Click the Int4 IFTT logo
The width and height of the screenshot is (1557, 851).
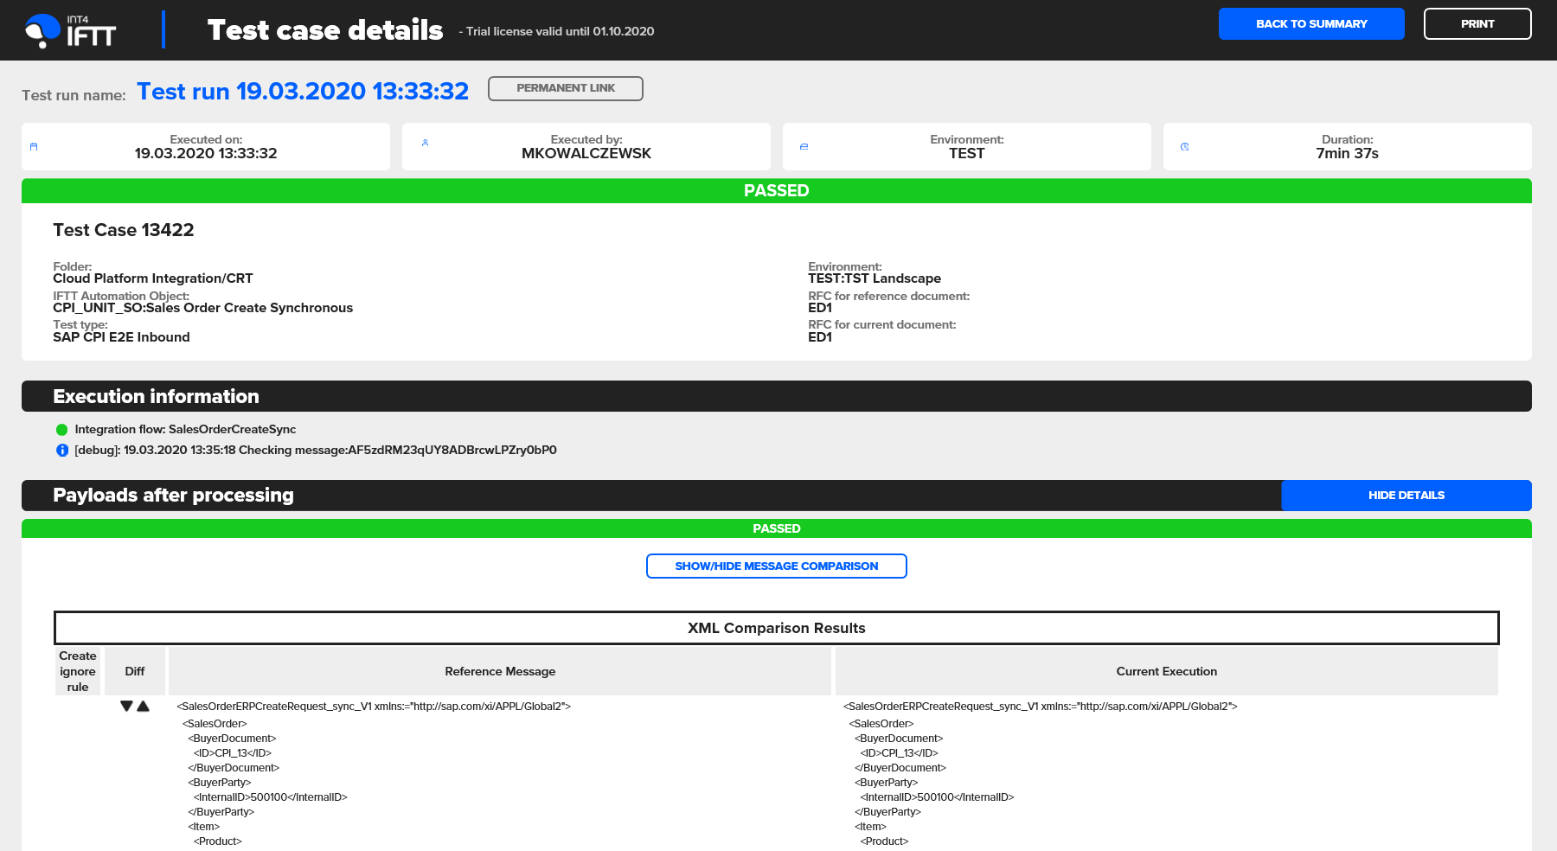71,31
